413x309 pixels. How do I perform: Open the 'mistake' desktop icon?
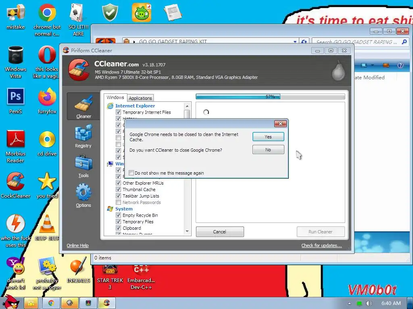click(15, 17)
